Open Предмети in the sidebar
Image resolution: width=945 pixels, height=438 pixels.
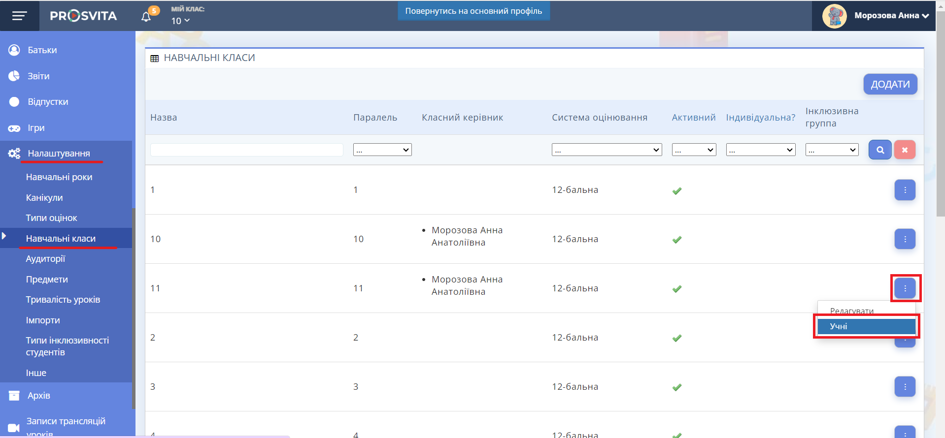point(47,280)
